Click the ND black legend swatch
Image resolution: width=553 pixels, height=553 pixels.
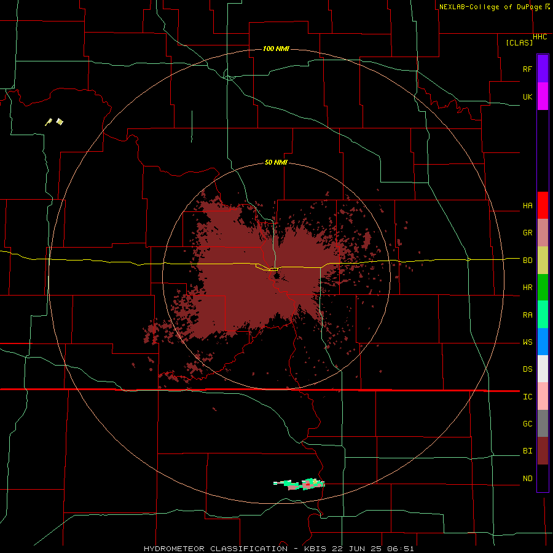pos(543,478)
